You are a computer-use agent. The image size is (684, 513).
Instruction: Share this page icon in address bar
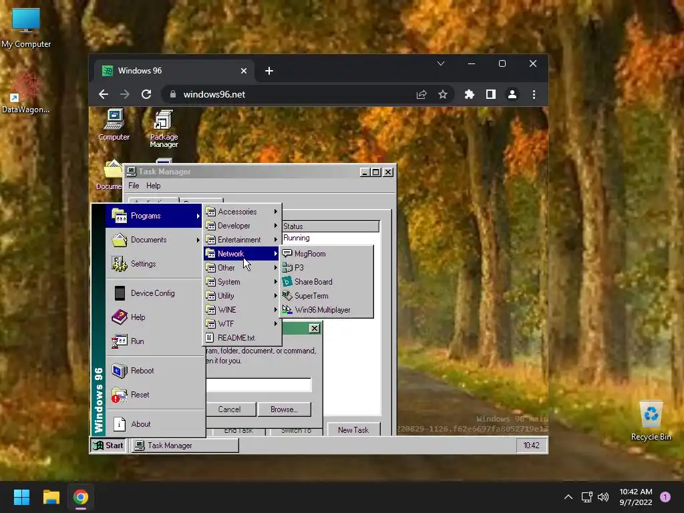[421, 94]
